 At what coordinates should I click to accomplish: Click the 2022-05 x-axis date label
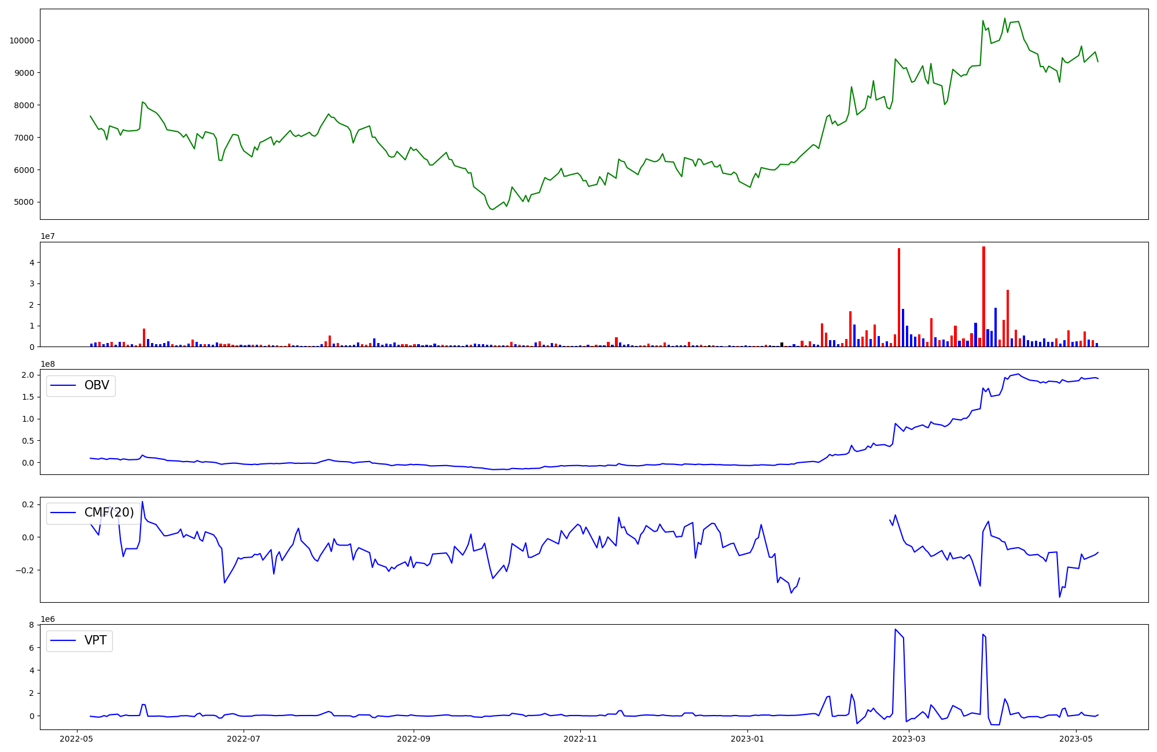77,739
